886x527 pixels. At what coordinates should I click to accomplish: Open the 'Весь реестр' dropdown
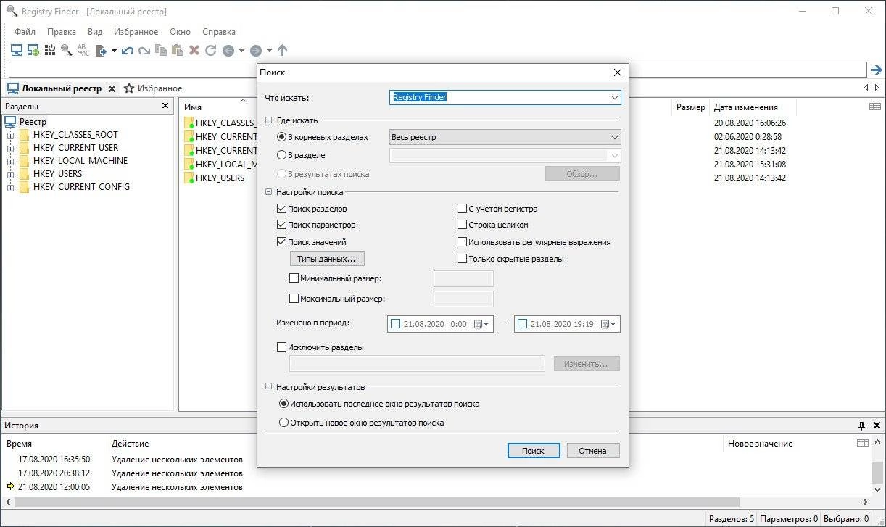pos(614,137)
